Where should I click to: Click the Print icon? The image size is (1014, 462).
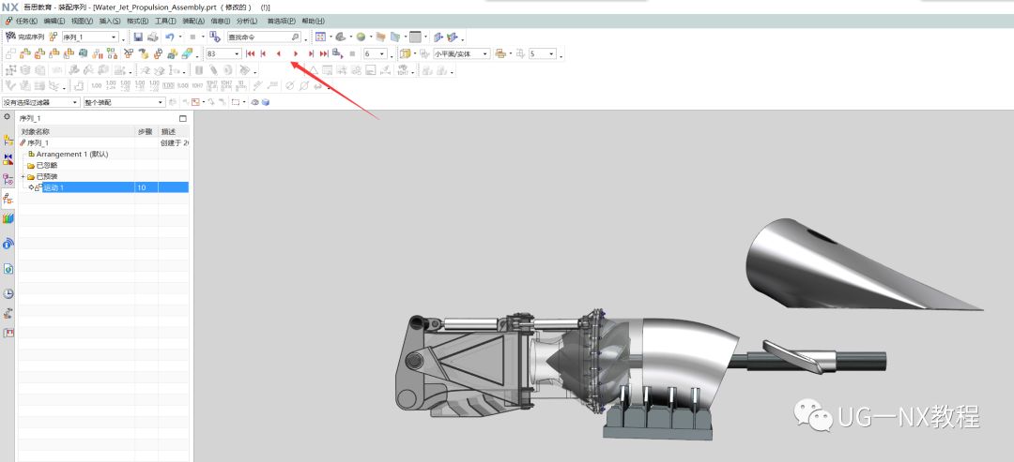pos(153,37)
